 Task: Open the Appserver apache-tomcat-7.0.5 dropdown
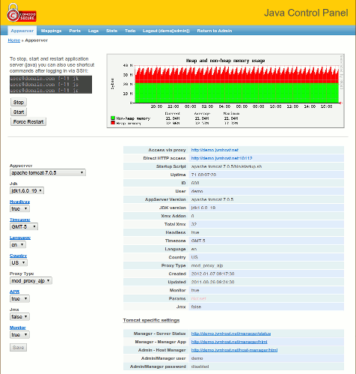tap(48, 172)
